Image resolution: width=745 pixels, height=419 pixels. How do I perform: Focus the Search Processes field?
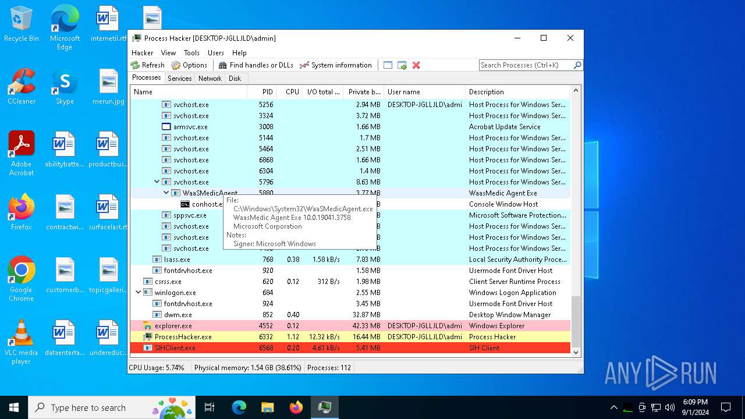point(526,65)
